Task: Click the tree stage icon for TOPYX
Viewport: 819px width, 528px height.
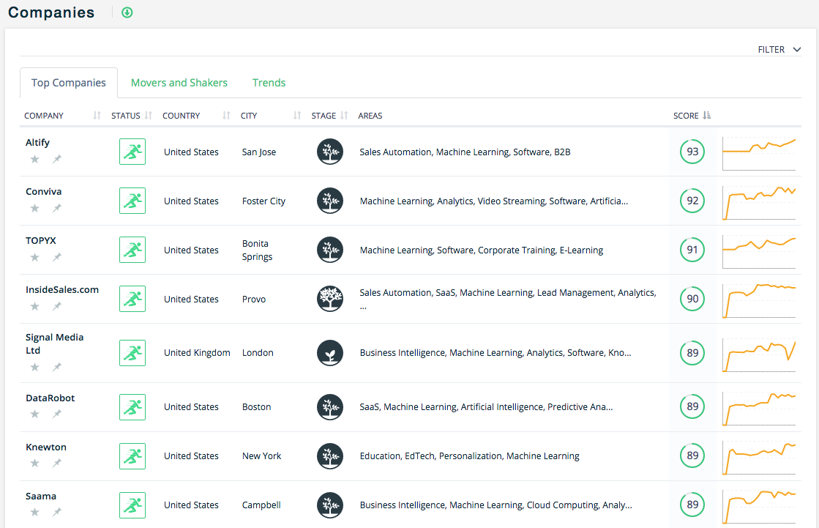Action: coord(330,250)
